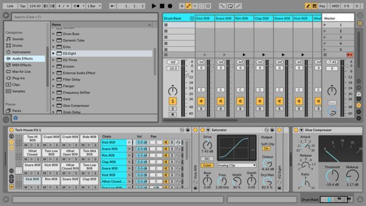Expand the Dynamic Tube folder
This screenshot has height=206, width=366.
coord(53,40)
